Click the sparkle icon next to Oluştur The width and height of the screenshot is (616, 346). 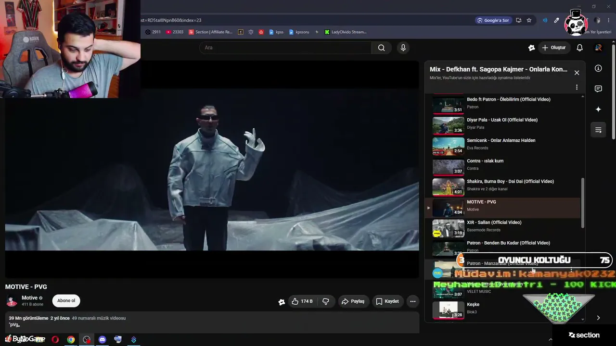tap(531, 48)
